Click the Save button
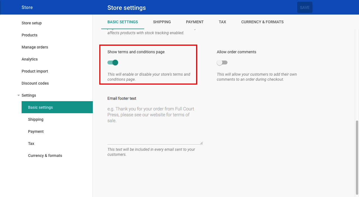The width and height of the screenshot is (359, 197). click(305, 8)
